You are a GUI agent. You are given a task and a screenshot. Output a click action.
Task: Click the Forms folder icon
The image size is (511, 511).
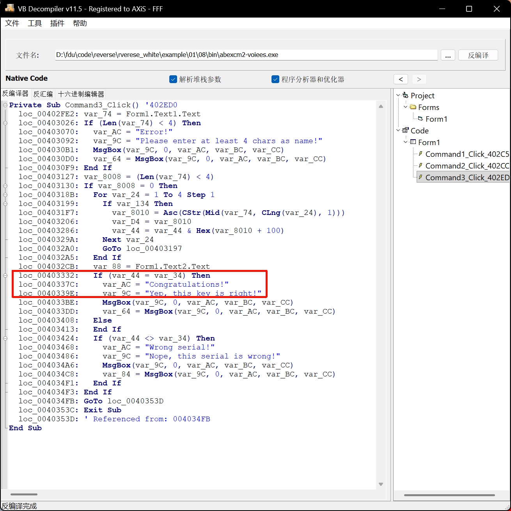pos(413,107)
